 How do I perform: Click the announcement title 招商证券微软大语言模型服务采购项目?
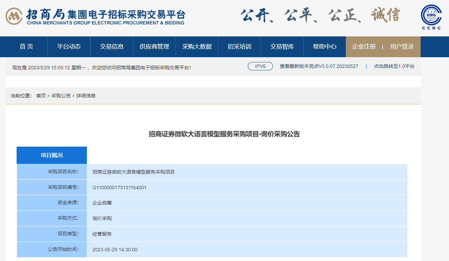[x=224, y=134]
